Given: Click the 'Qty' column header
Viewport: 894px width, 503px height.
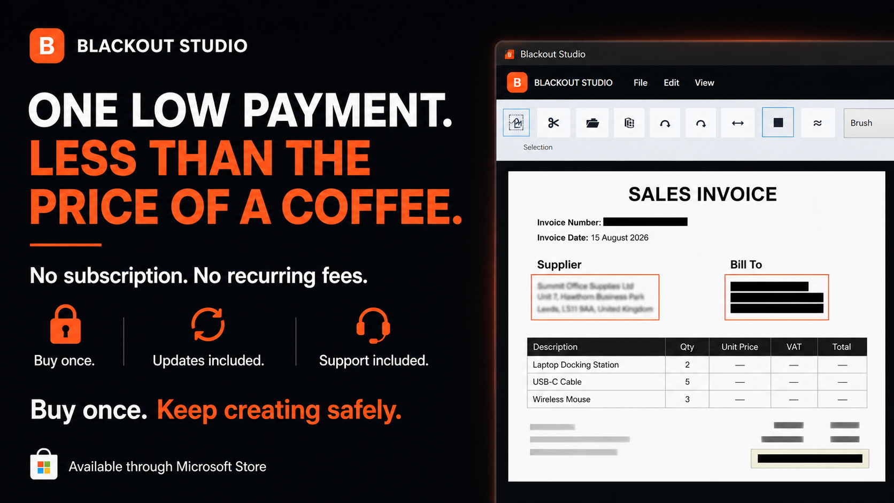Looking at the screenshot, I should pos(687,347).
